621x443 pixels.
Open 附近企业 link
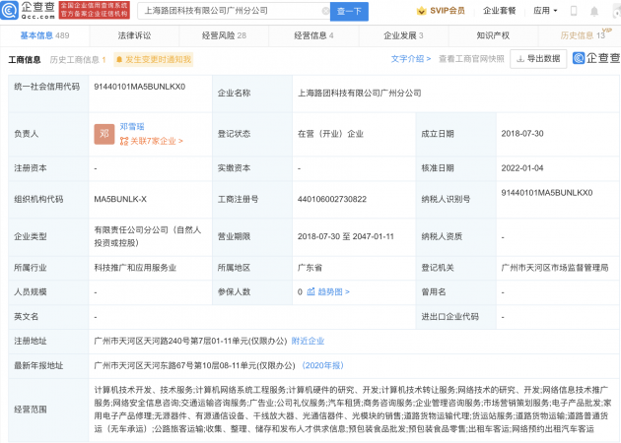(308, 341)
